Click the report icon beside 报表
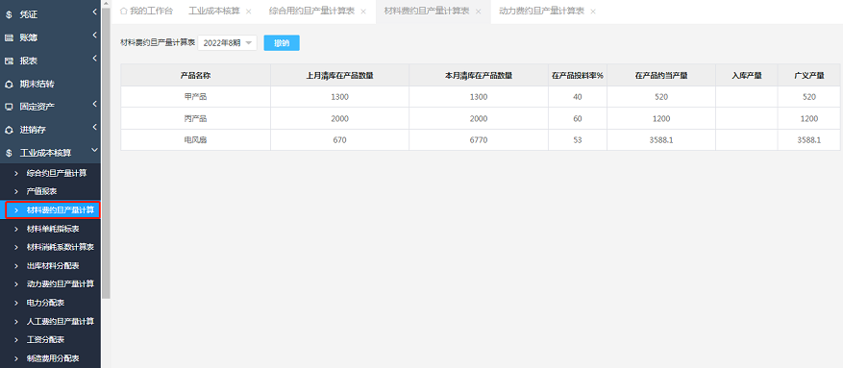Image resolution: width=843 pixels, height=368 pixels. click(9, 61)
